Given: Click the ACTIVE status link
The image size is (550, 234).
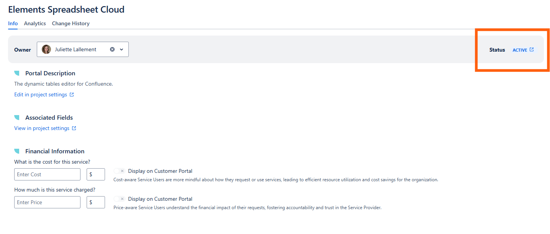Looking at the screenshot, I should point(520,50).
